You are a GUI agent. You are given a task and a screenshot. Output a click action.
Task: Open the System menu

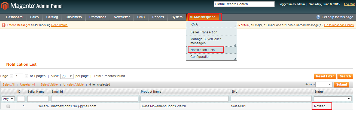coord(177,17)
